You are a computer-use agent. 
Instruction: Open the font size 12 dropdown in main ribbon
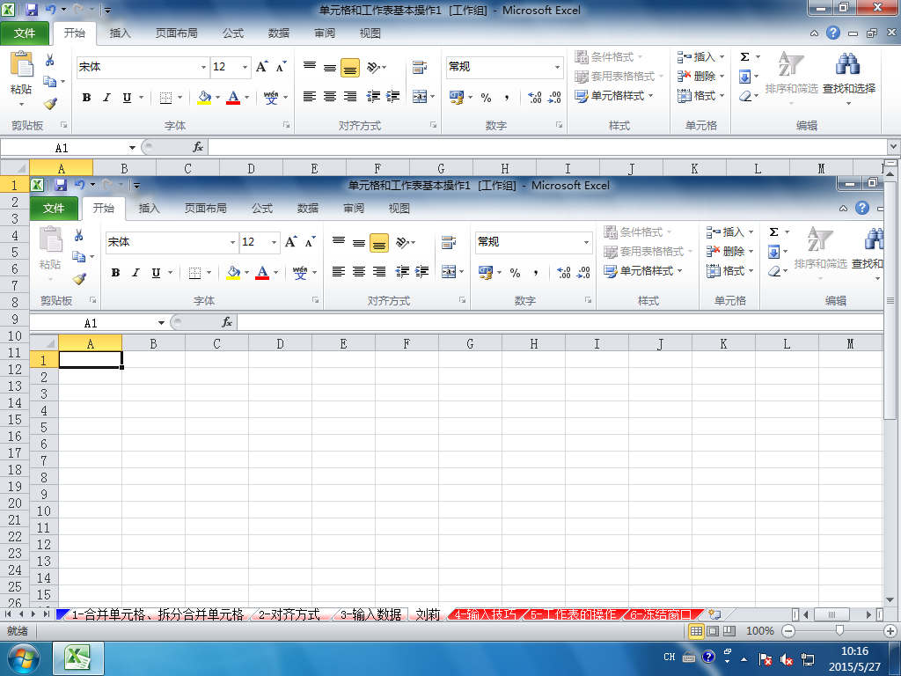(245, 67)
